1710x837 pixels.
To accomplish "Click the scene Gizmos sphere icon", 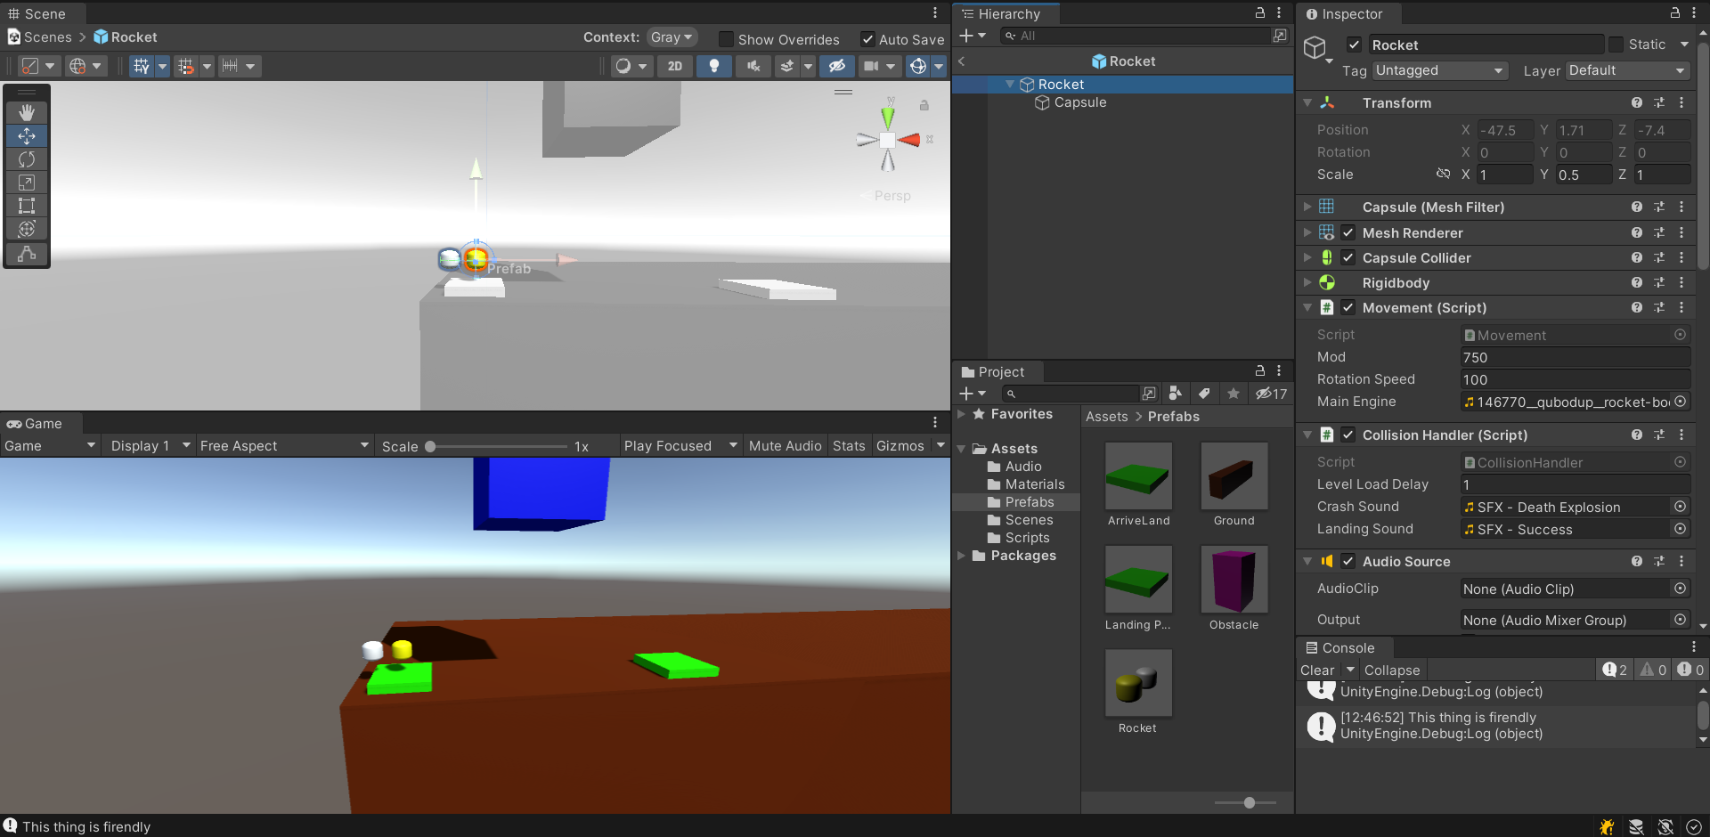I will point(918,66).
